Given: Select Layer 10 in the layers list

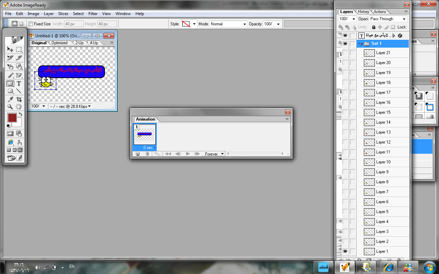Looking at the screenshot, I should pos(383,162).
